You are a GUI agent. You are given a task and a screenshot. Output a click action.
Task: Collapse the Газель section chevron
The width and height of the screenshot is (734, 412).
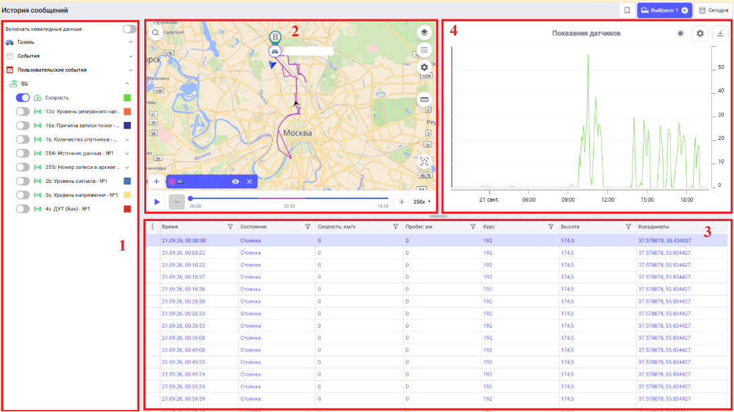[x=131, y=42]
